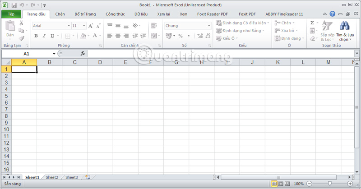Image resolution: width=361 pixels, height=189 pixels.
Task: Toggle Italic formatting
Action: click(x=44, y=36)
